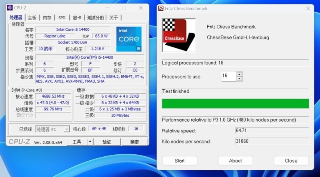Click the multiplier value x 47.0 (4.0 - 47.0)
The width and height of the screenshot is (320, 177).
[53, 103]
